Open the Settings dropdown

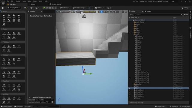[x=186, y=8]
